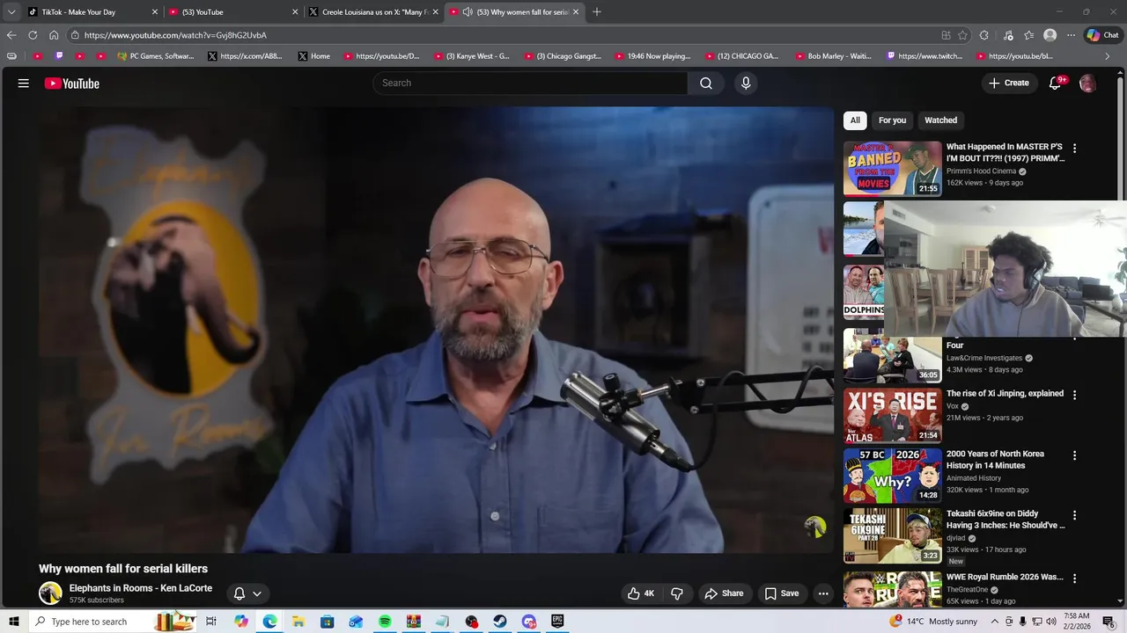
Task: Save the video to a playlist
Action: click(782, 593)
